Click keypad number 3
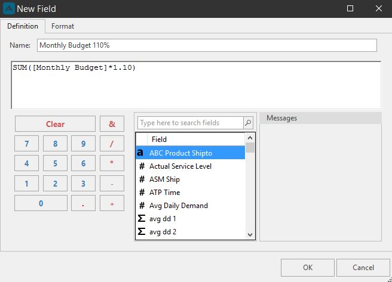The width and height of the screenshot is (392, 282). click(x=83, y=184)
